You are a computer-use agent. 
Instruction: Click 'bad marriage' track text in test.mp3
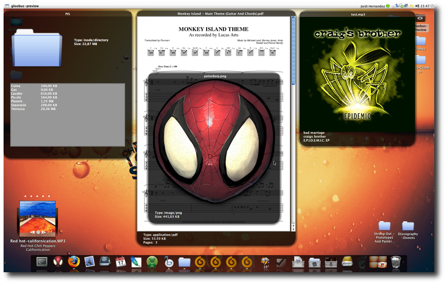[314, 133]
